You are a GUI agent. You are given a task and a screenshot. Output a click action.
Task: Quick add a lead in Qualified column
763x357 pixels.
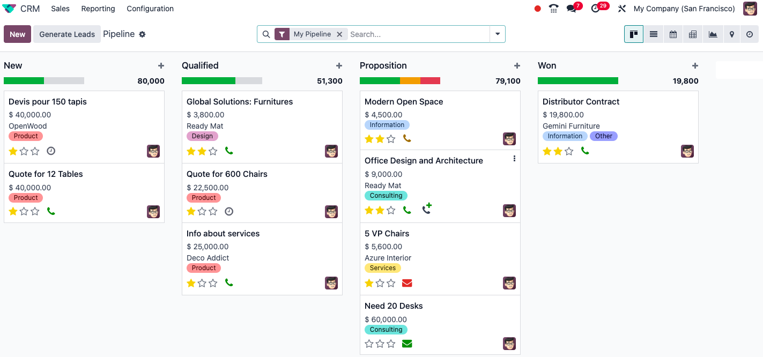pos(339,65)
